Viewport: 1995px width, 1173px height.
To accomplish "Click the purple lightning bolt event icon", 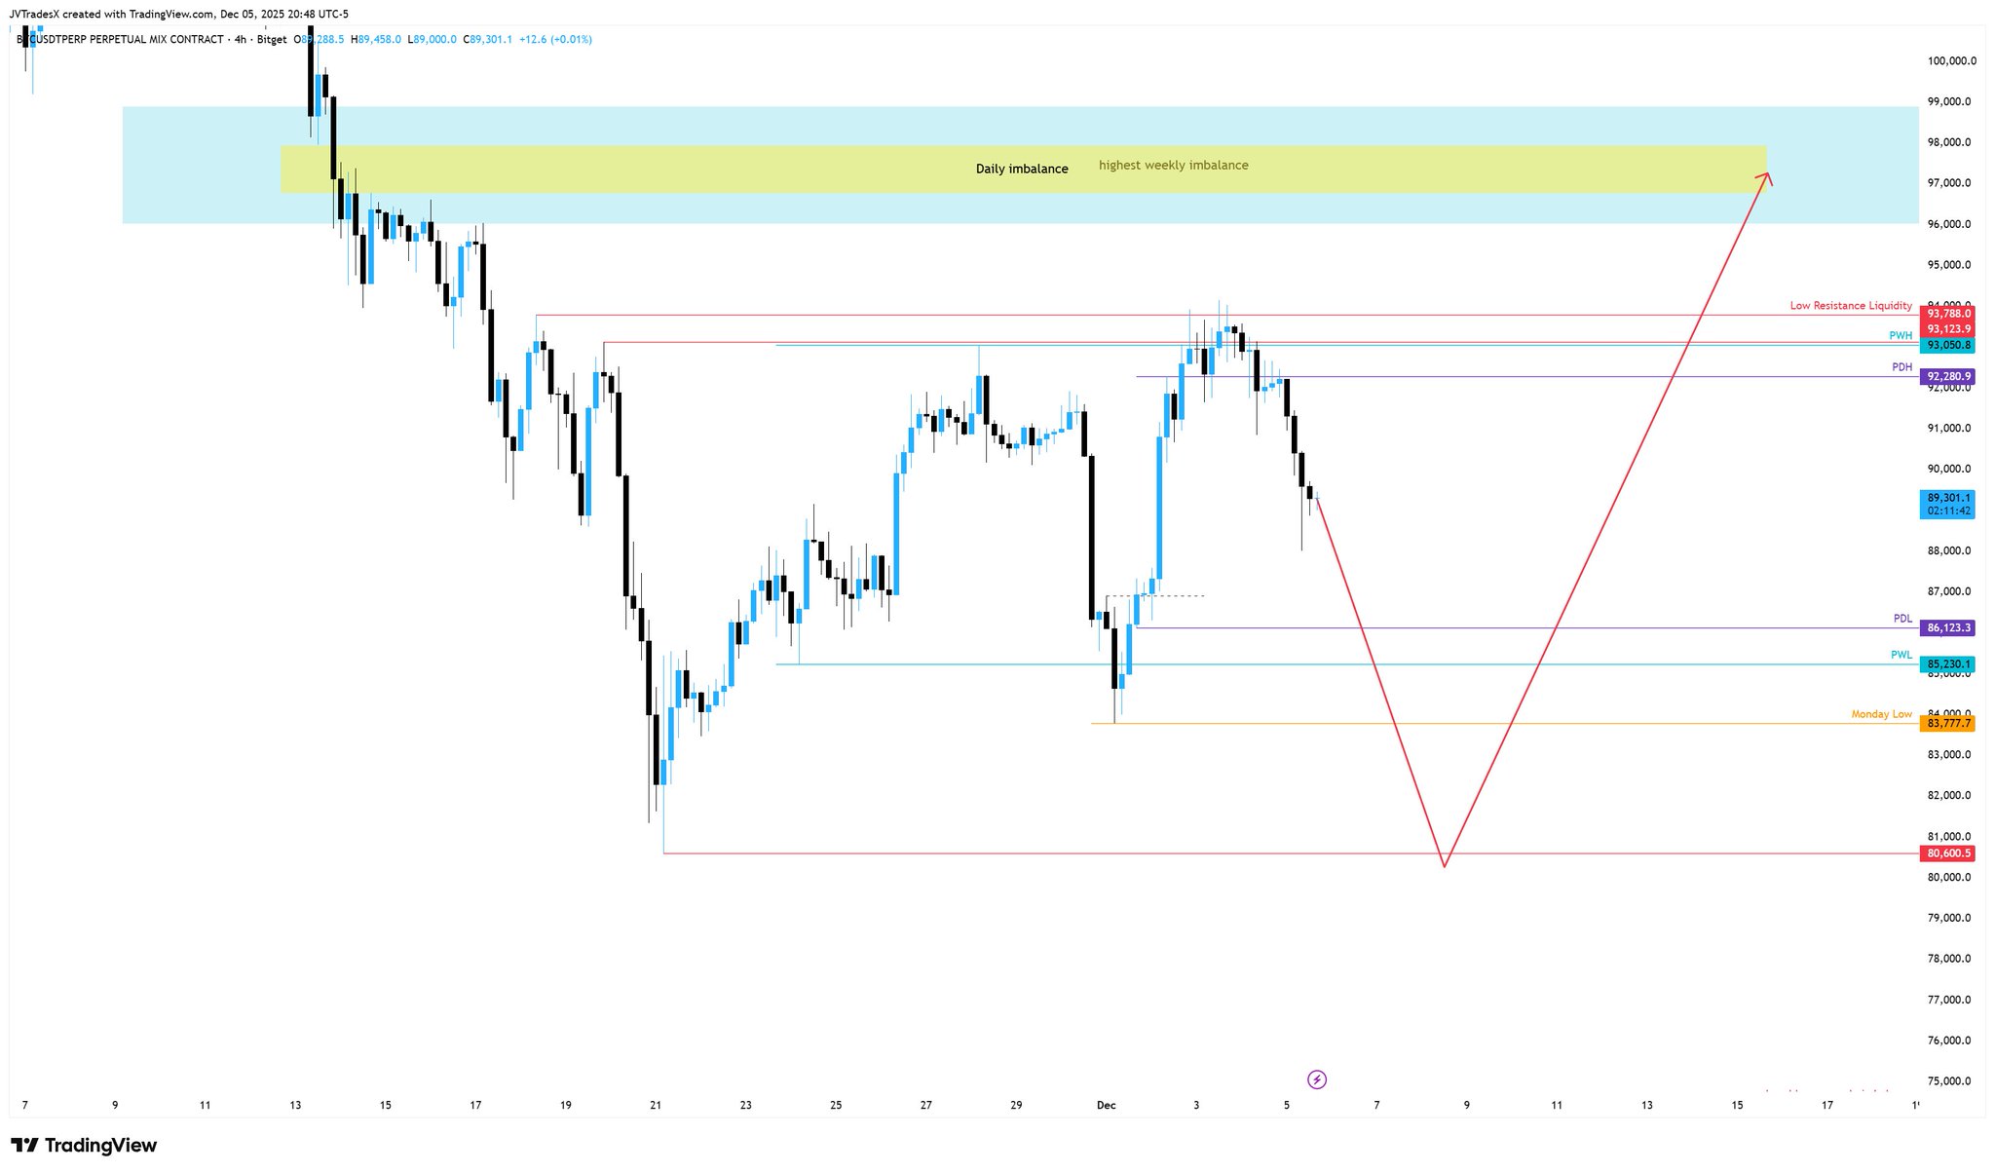I will pyautogui.click(x=1316, y=1078).
